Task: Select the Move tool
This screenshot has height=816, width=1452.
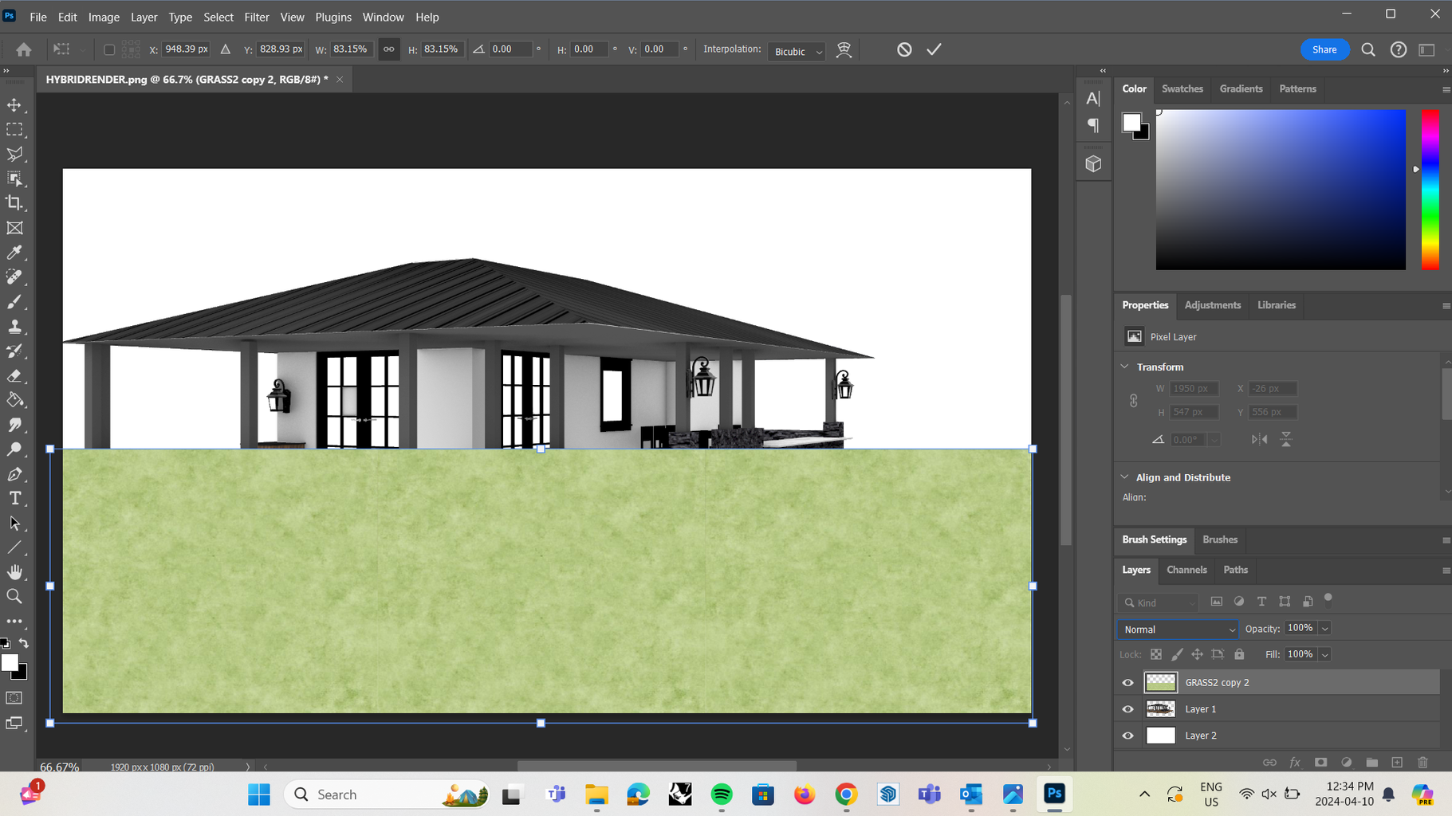Action: (15, 104)
